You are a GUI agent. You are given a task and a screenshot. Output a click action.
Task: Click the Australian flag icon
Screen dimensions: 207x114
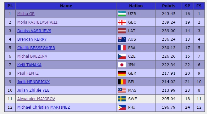click(x=122, y=39)
